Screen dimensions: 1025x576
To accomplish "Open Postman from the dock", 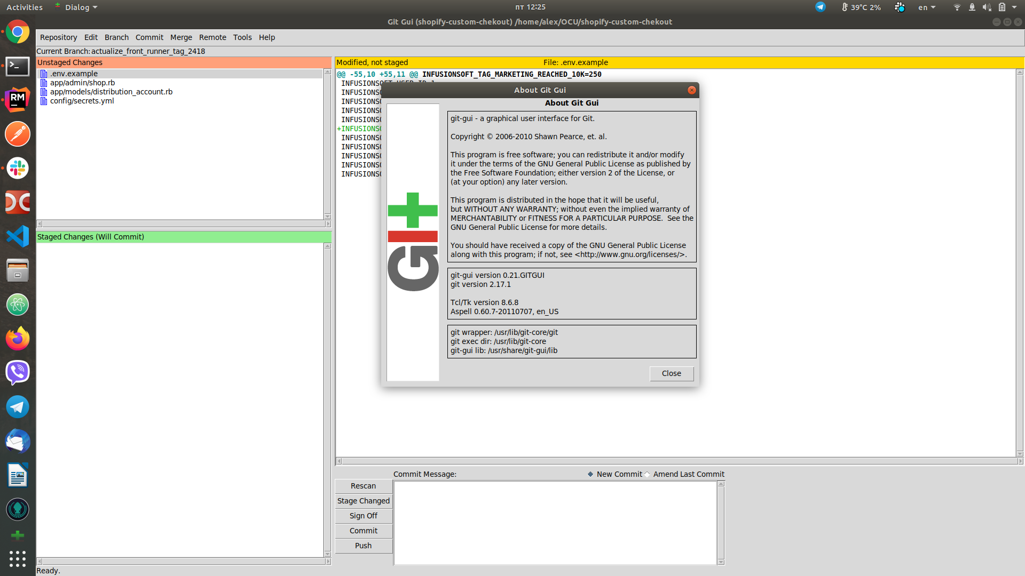I will [x=18, y=134].
